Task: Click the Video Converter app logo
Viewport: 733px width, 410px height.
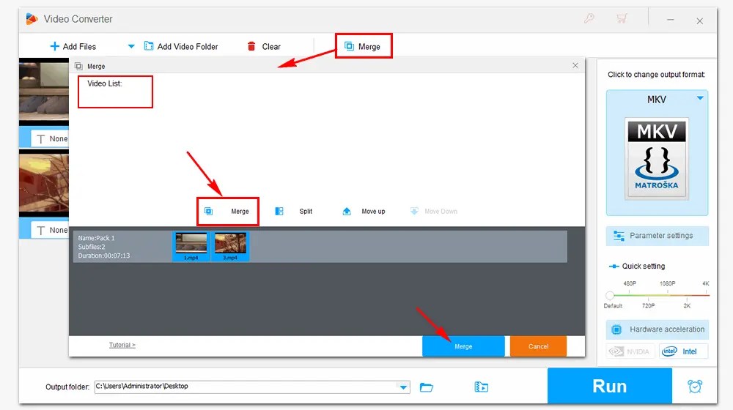Action: tap(32, 19)
